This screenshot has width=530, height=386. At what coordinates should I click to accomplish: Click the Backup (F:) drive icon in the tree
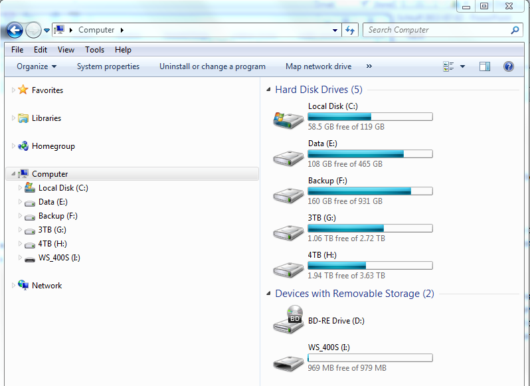tap(30, 217)
